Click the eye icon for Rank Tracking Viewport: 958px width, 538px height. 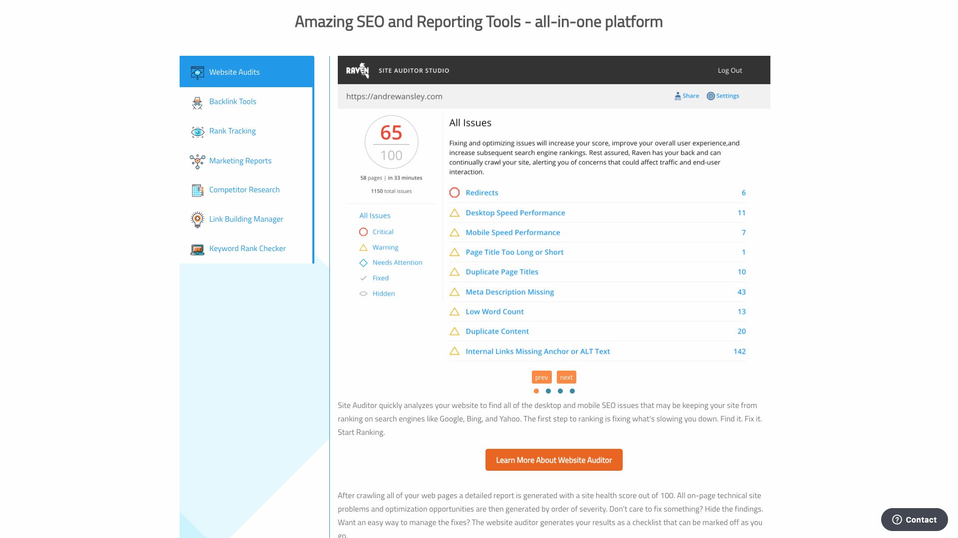point(198,132)
